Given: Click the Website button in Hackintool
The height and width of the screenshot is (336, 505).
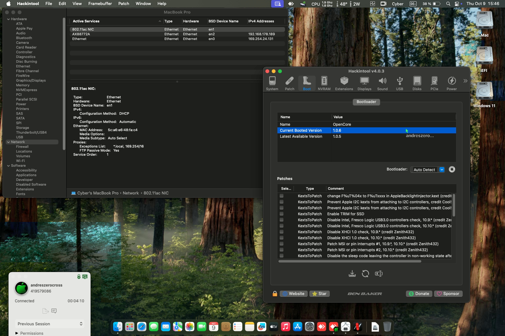Looking at the screenshot, I should pos(293,294).
